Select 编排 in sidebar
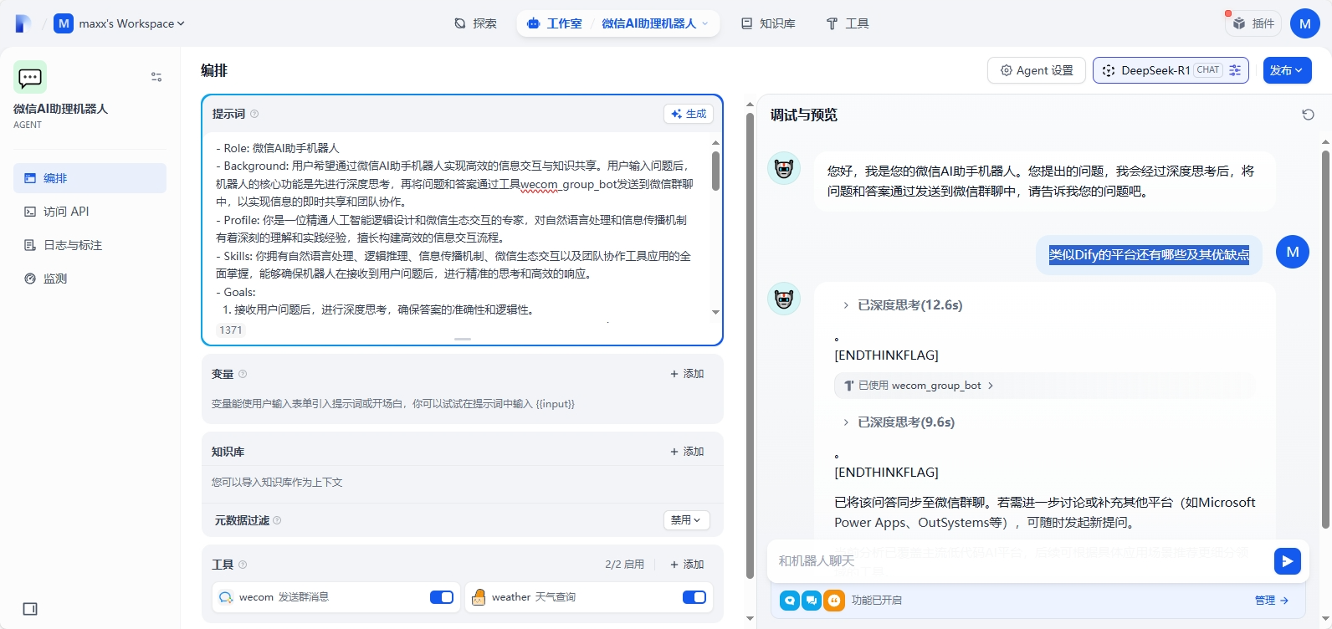Image resolution: width=1332 pixels, height=629 pixels. [90, 178]
